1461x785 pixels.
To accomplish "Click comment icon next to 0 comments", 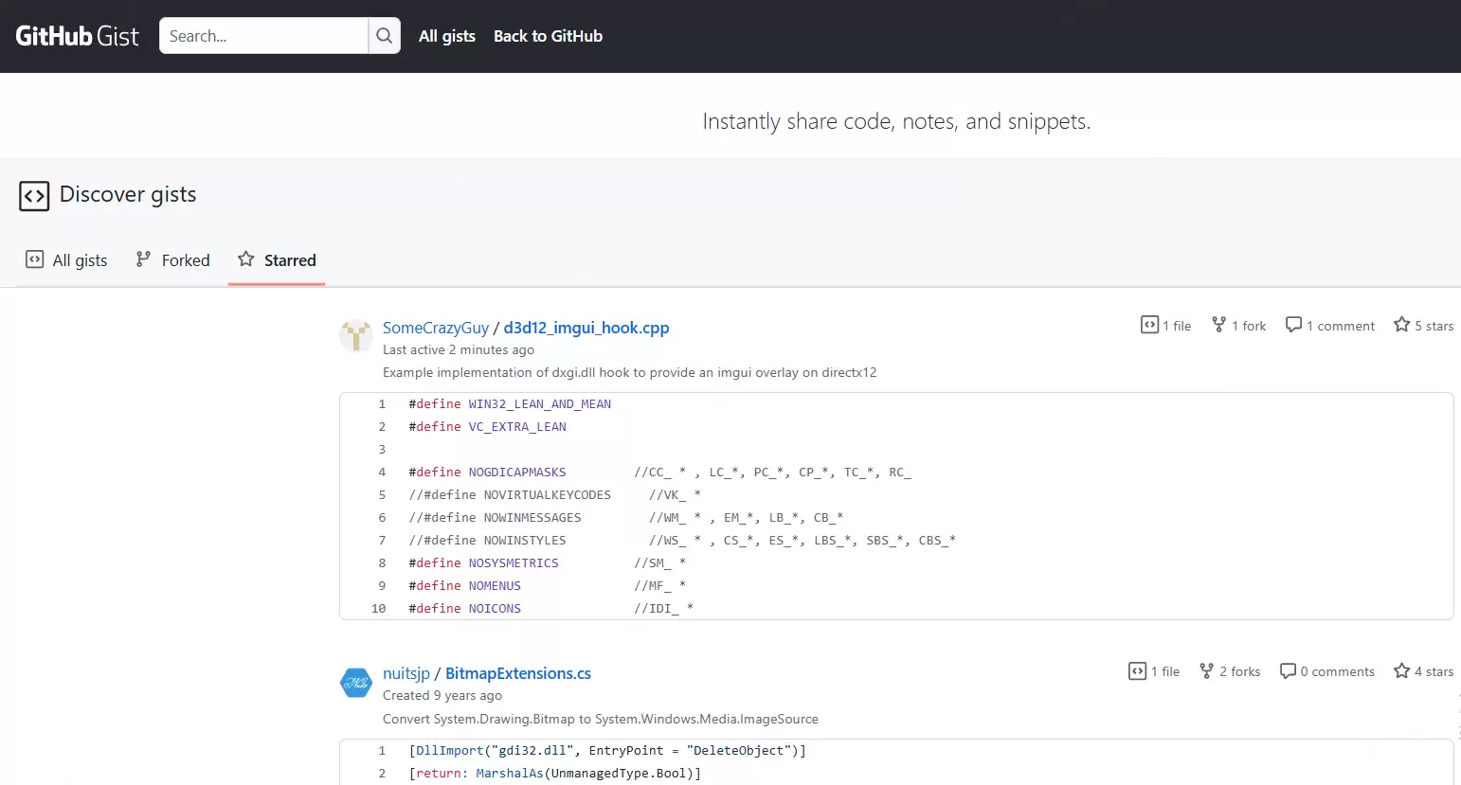I will (1288, 670).
